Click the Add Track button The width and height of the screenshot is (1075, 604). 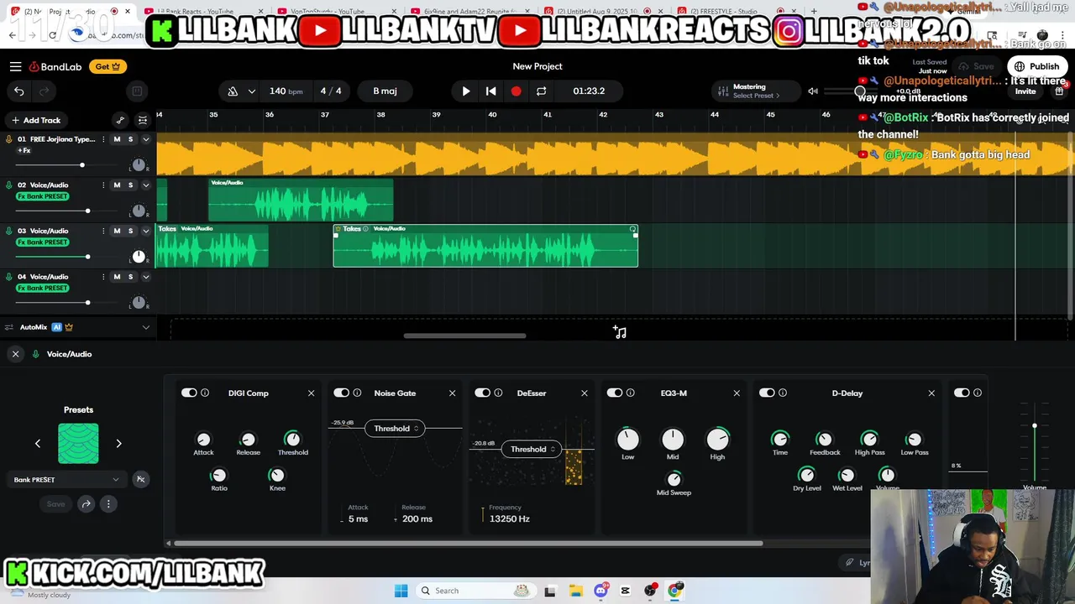[36, 120]
